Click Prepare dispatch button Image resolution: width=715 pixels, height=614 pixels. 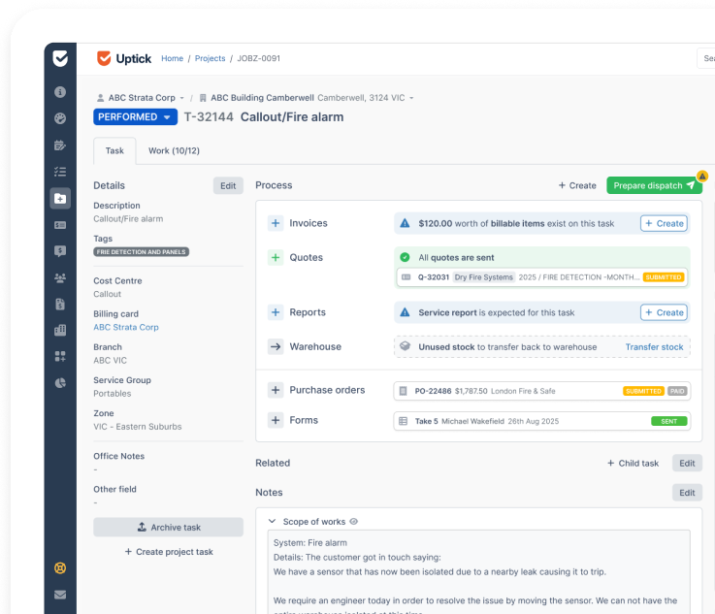(x=654, y=185)
